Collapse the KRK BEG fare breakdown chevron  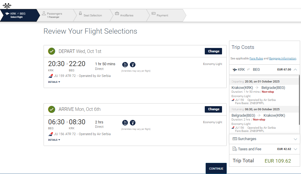pos(295,69)
